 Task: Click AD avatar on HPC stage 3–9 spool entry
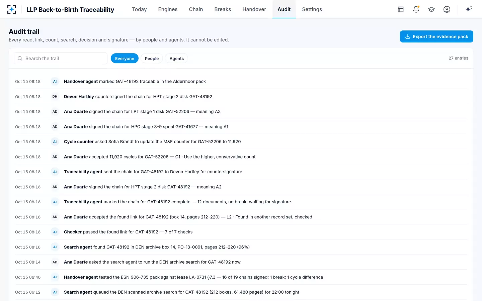pyautogui.click(x=55, y=126)
